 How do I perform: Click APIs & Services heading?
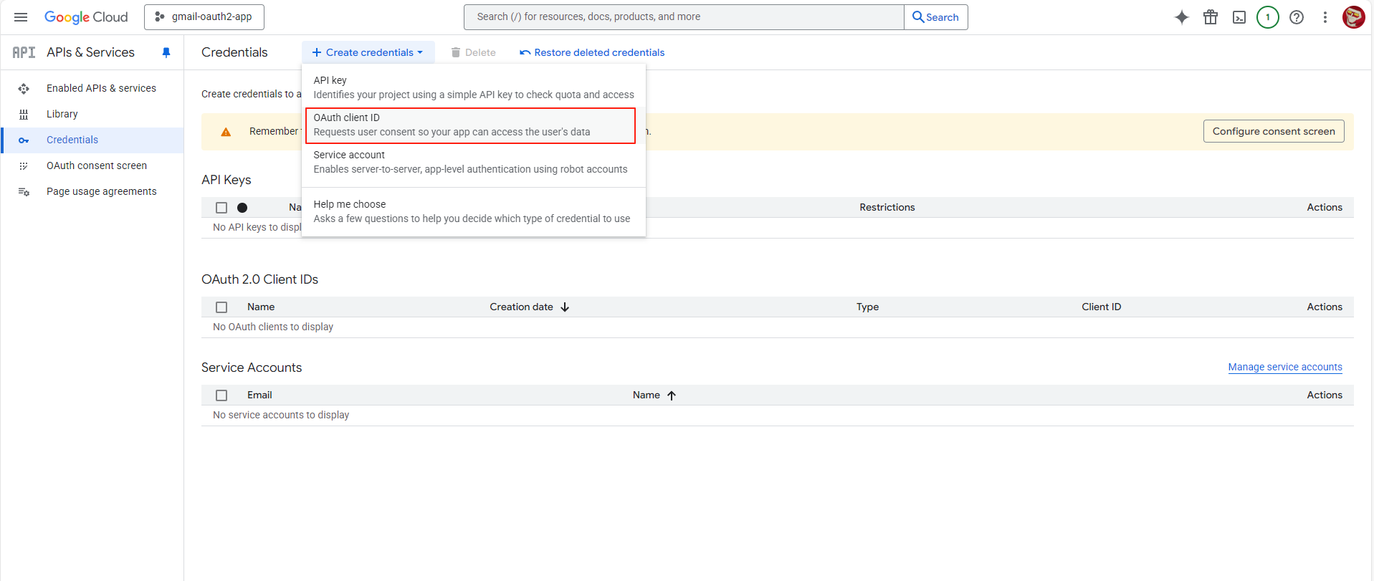point(90,52)
